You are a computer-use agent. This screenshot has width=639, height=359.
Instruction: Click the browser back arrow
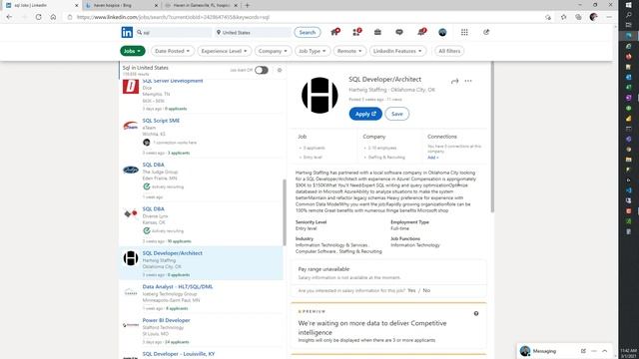(x=9, y=17)
